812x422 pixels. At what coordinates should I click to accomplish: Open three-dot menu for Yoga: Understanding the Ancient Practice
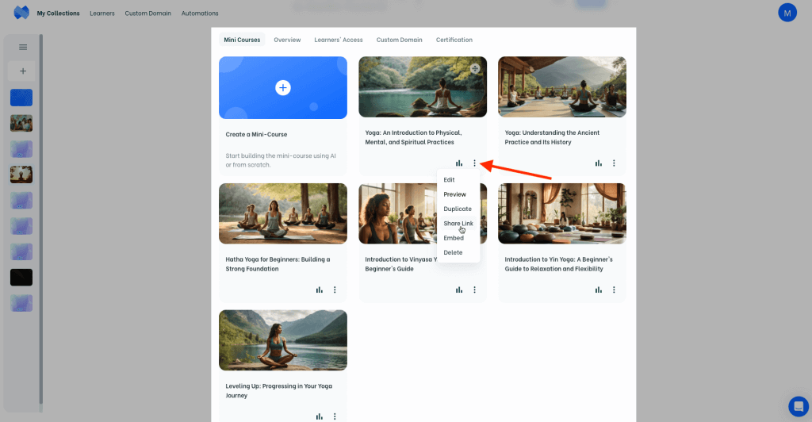pyautogui.click(x=614, y=163)
